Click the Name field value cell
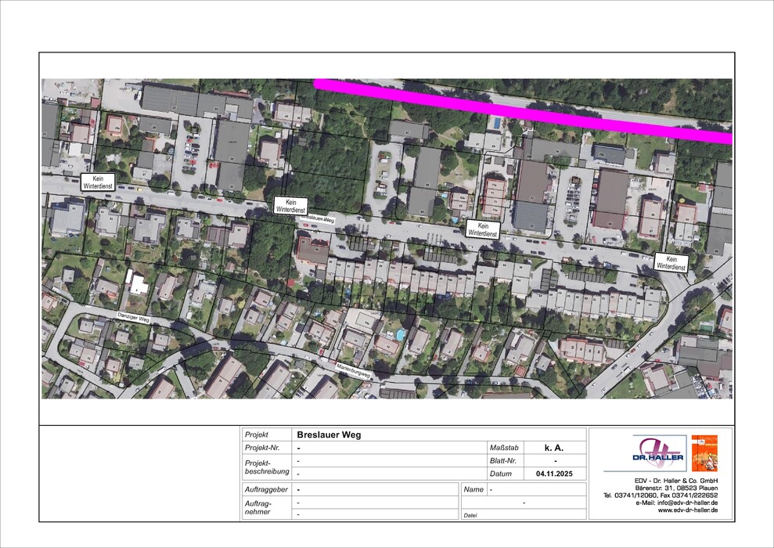Image resolution: width=774 pixels, height=548 pixels. tap(535, 489)
